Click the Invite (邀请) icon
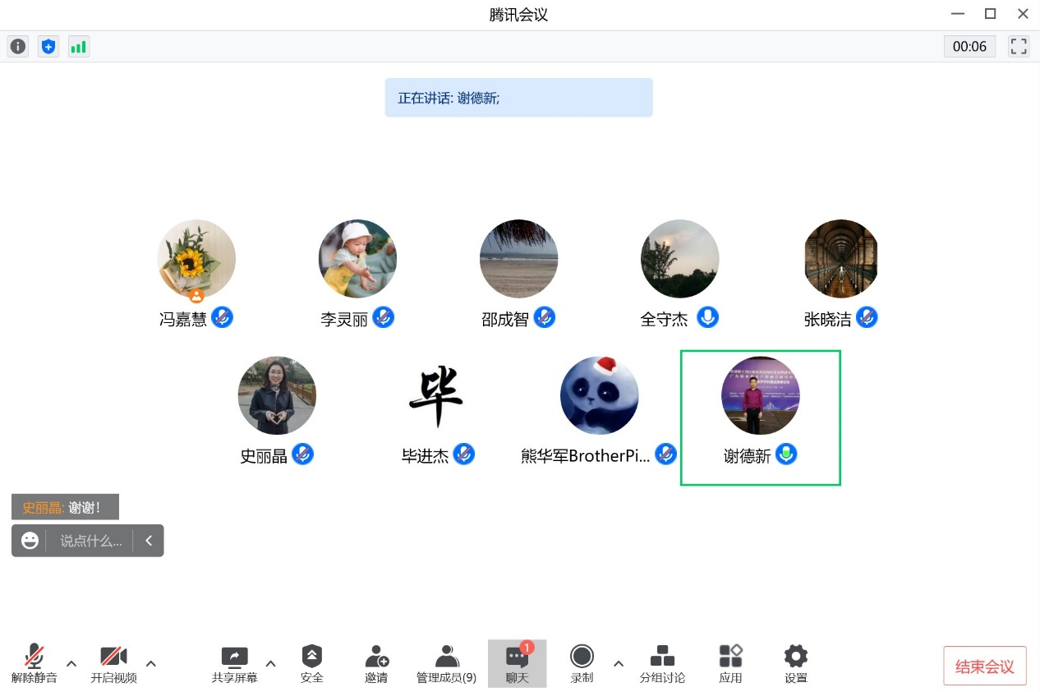The image size is (1040, 692). click(376, 664)
